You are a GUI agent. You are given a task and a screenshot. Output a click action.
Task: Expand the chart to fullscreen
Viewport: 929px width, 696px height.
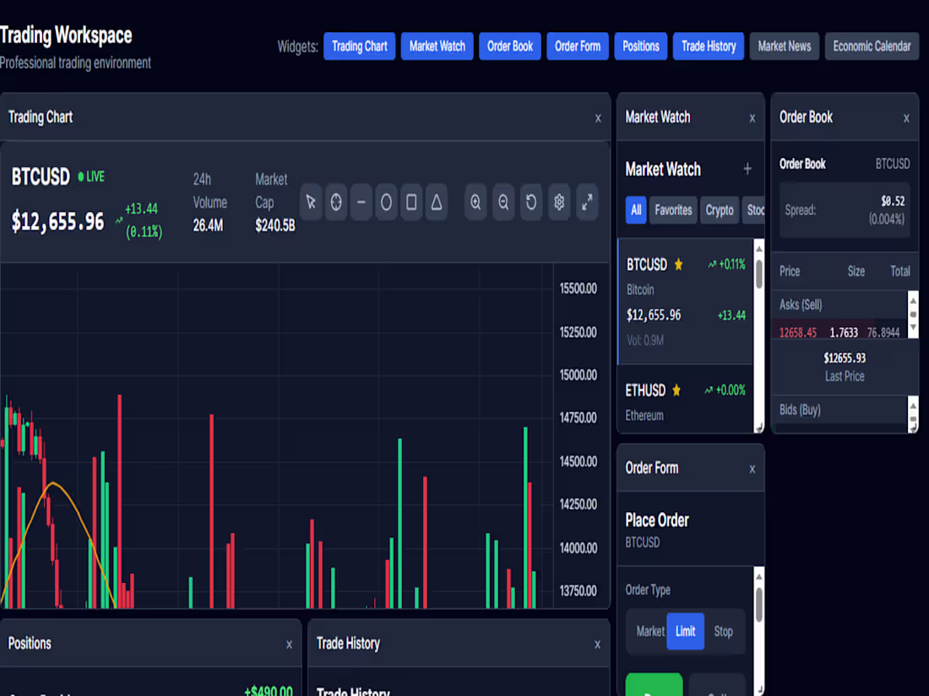coord(587,202)
